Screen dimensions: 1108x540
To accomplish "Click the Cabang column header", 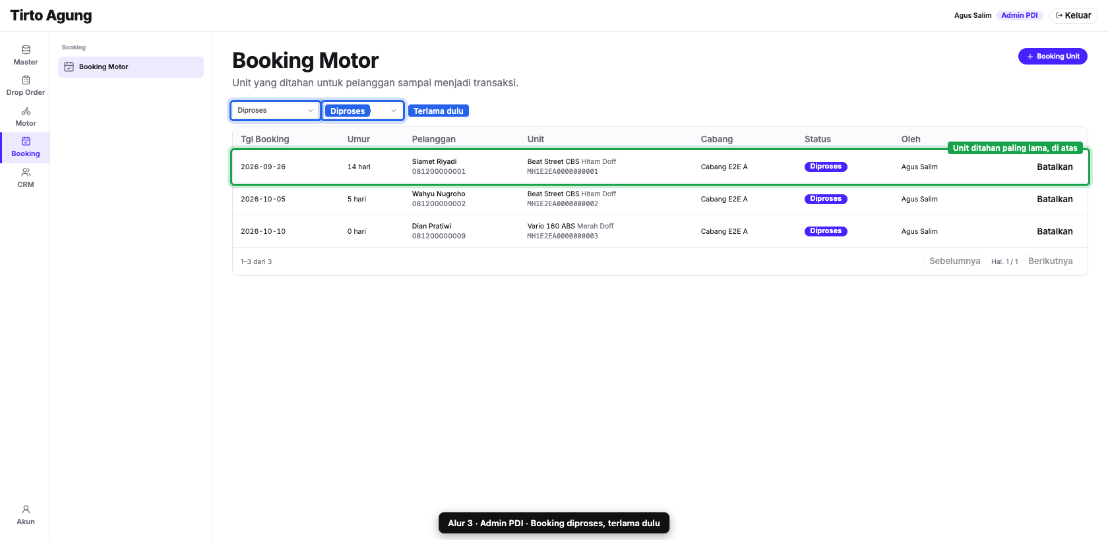I will (x=717, y=139).
